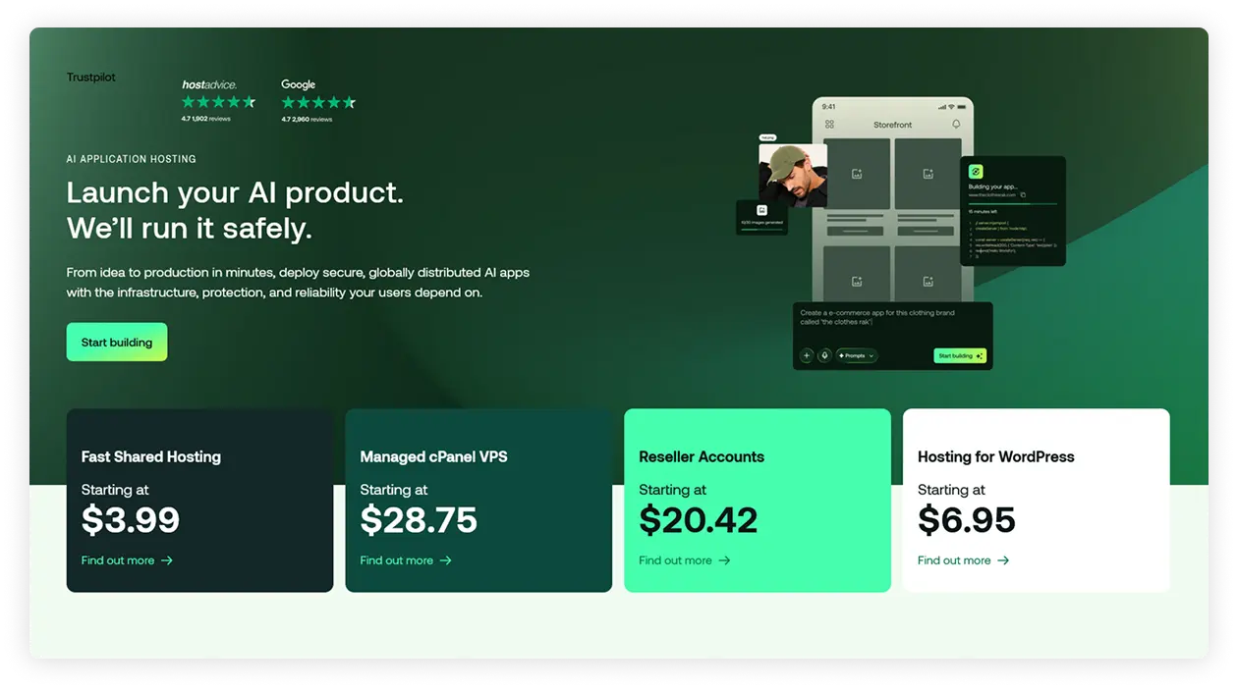Follow Find out more under Hosting for WordPress
Viewport: 1238px width, 690px height.
click(x=954, y=560)
